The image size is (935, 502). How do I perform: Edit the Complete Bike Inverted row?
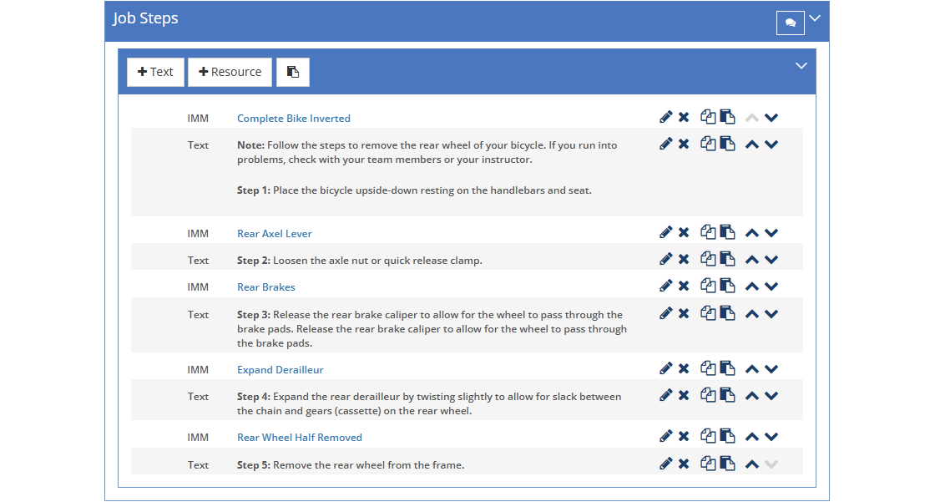(x=665, y=117)
